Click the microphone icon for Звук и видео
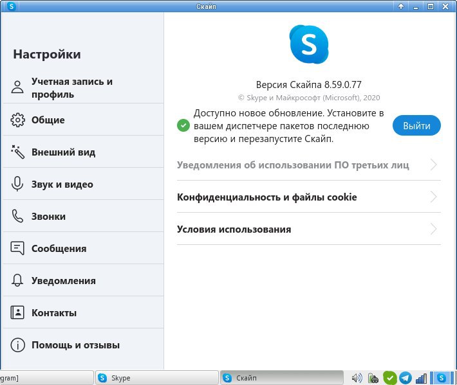Image resolution: width=457 pixels, height=385 pixels. coord(17,184)
